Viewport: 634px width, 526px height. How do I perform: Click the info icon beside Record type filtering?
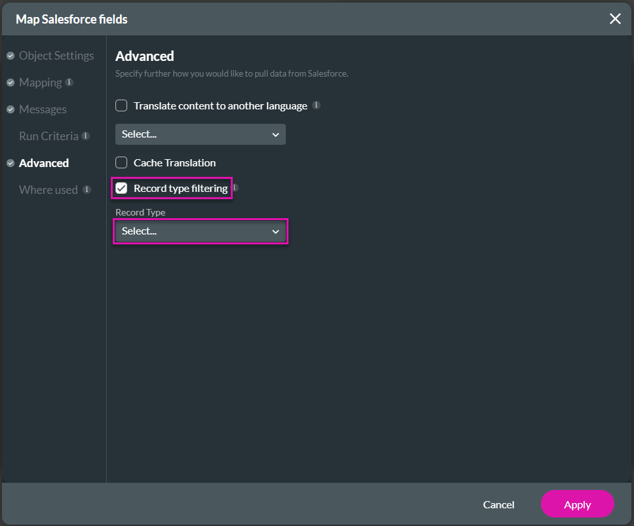coord(234,188)
